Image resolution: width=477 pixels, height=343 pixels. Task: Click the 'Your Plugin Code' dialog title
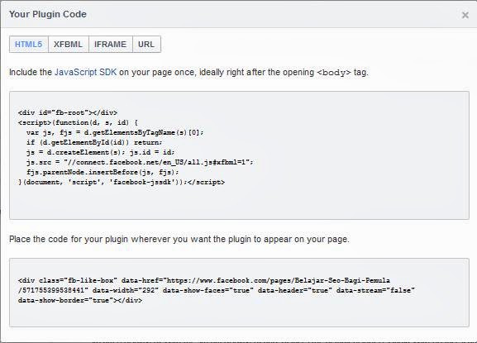coord(48,14)
